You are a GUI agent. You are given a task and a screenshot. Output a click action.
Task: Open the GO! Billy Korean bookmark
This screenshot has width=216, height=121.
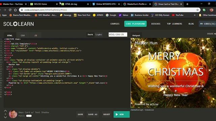point(160,15)
